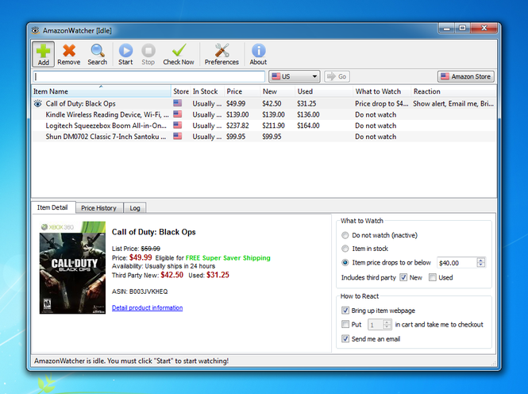Start watching with the Start button
Viewport: 528px width, 394px height.
pos(125,54)
